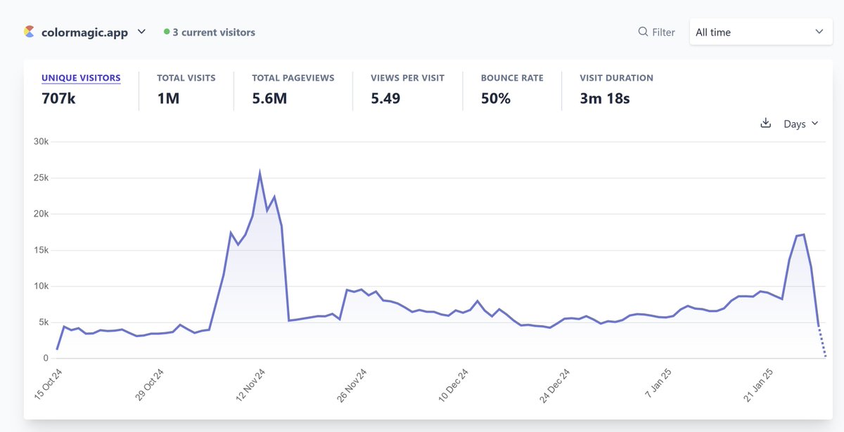Click the 12 Nov 24 peak on graph
This screenshot has height=432, width=844.
(260, 172)
